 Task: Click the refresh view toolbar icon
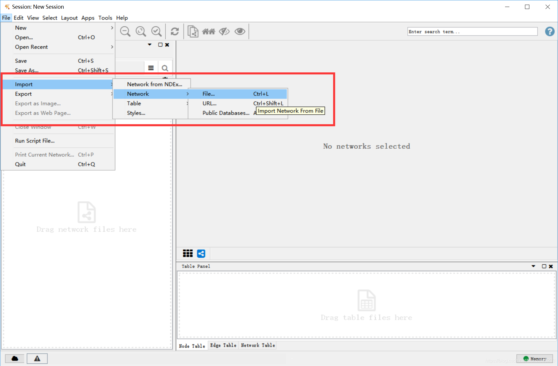click(x=175, y=31)
